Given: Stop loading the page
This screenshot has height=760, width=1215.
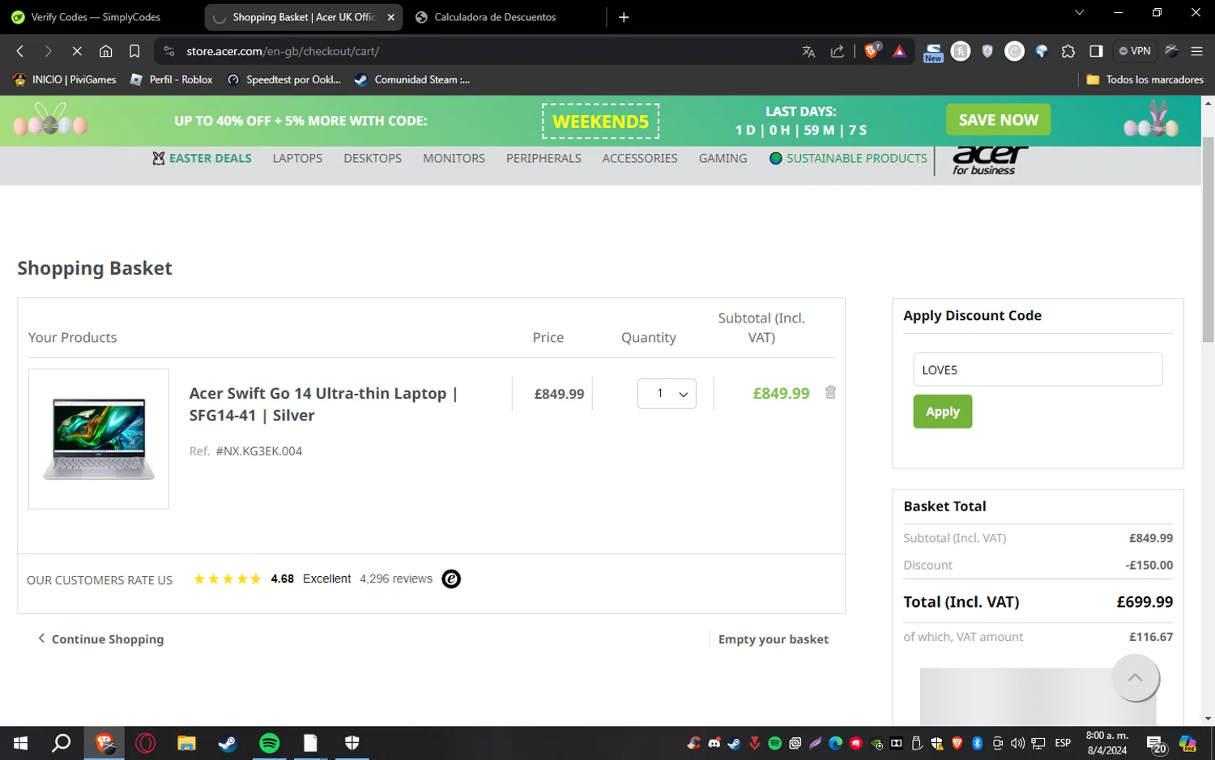Looking at the screenshot, I should pos(77,51).
